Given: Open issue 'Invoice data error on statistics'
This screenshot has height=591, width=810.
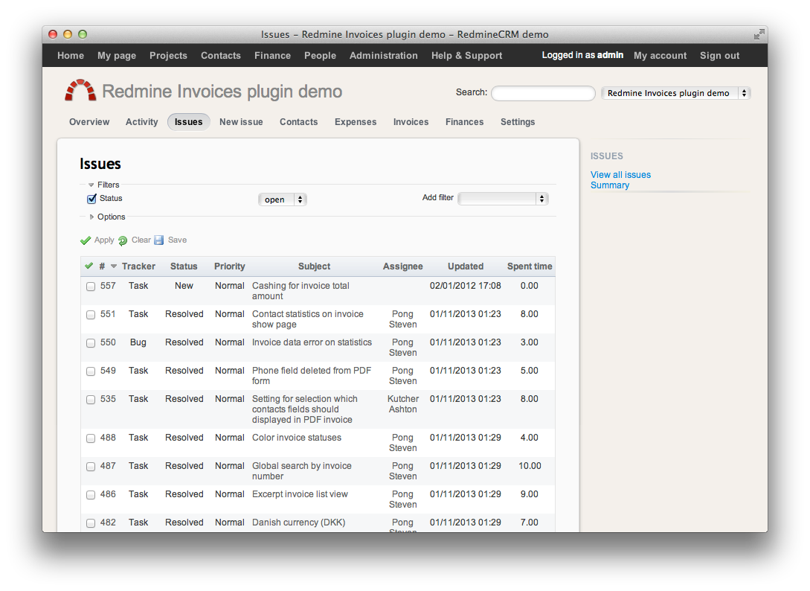Looking at the screenshot, I should pos(312,342).
